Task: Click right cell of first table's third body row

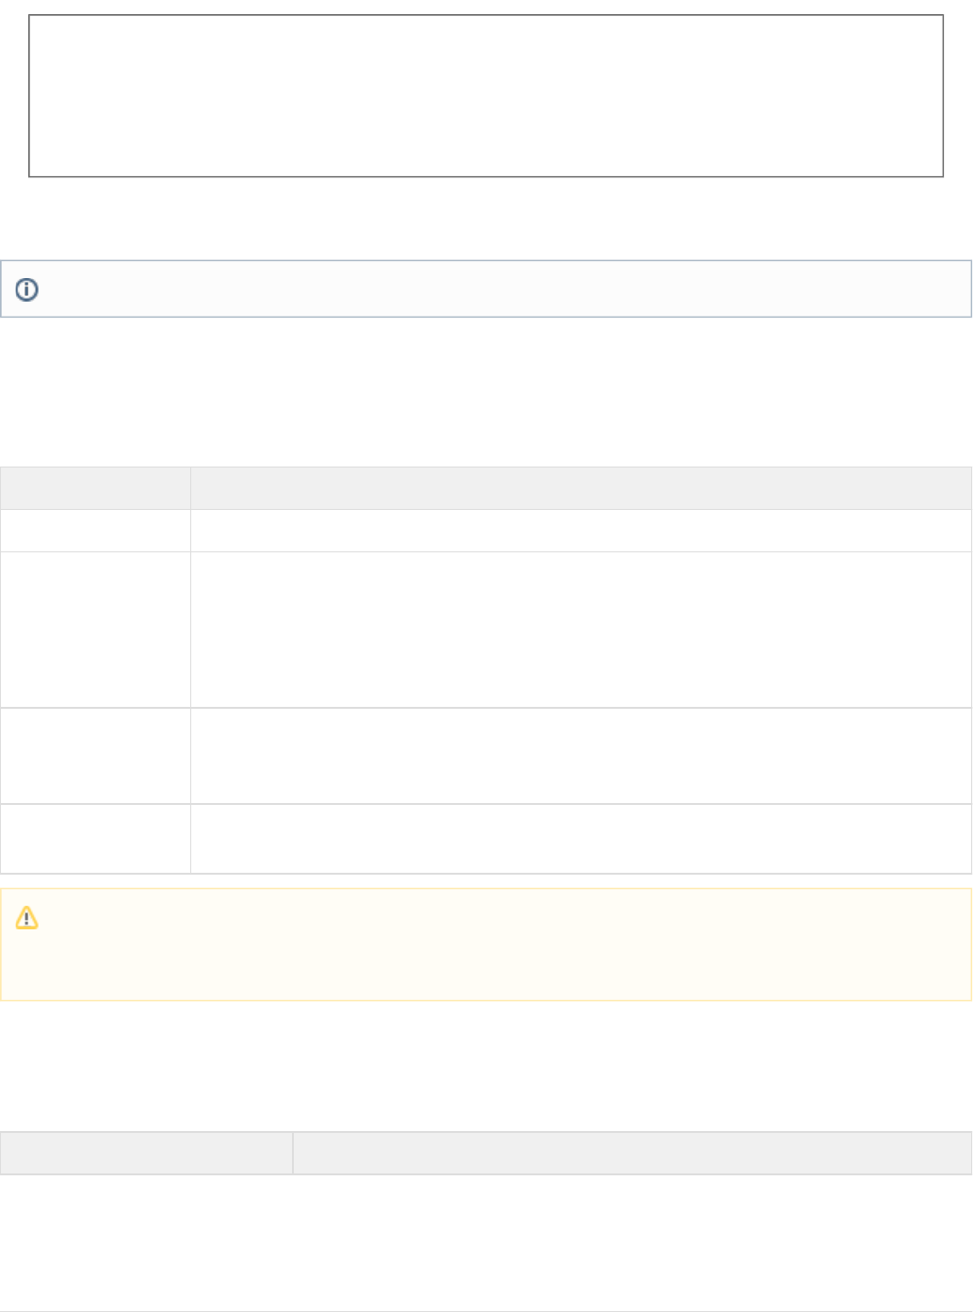Action: click(x=580, y=756)
